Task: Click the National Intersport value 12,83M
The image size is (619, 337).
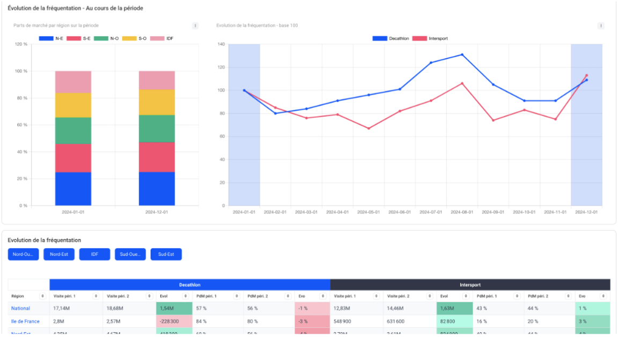Action: point(357,308)
